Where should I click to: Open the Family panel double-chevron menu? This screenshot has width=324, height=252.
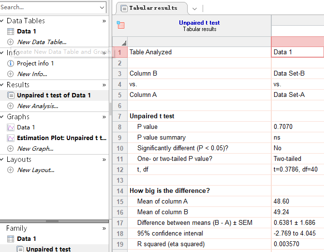pos(104,228)
